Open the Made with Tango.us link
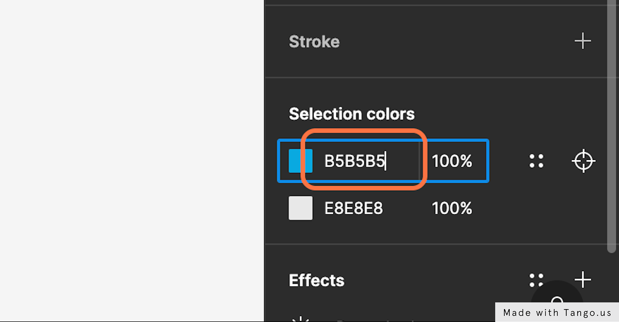 point(557,312)
